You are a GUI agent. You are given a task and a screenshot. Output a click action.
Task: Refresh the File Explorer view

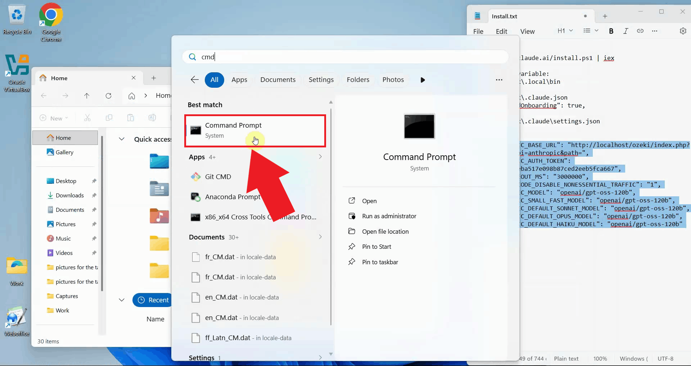coord(108,96)
